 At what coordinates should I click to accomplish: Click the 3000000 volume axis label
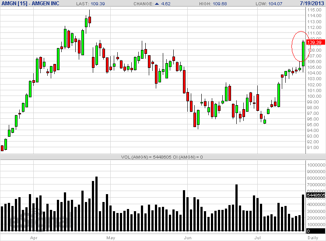point(316,212)
